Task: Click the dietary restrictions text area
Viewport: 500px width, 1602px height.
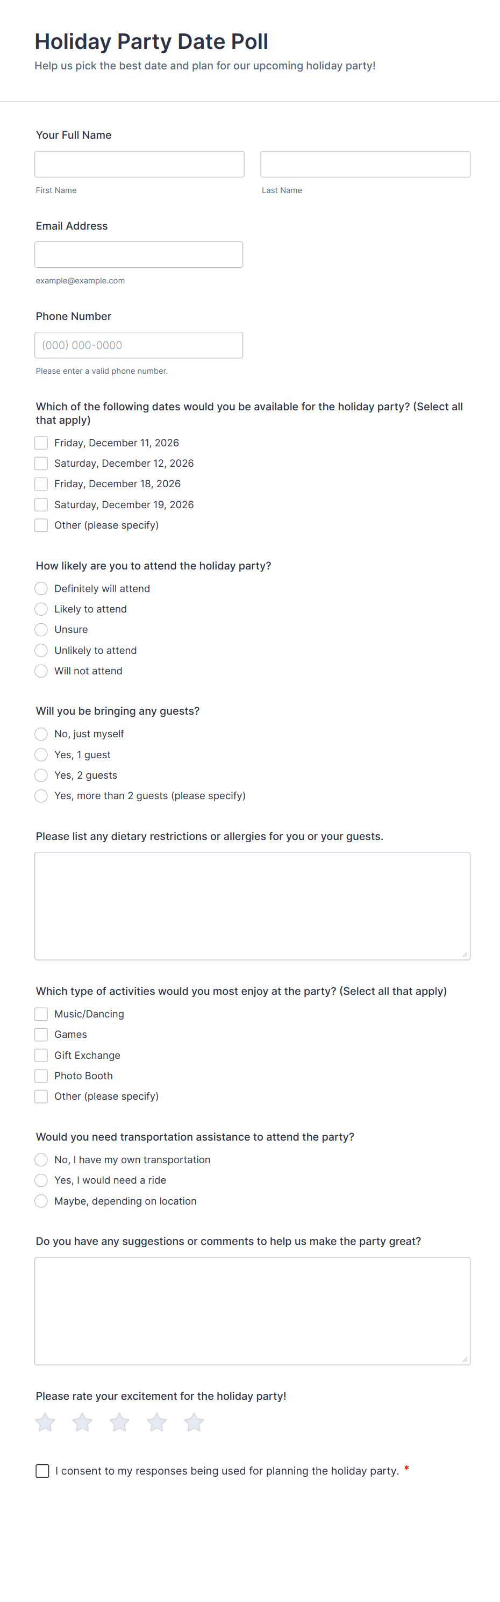Action: click(252, 906)
